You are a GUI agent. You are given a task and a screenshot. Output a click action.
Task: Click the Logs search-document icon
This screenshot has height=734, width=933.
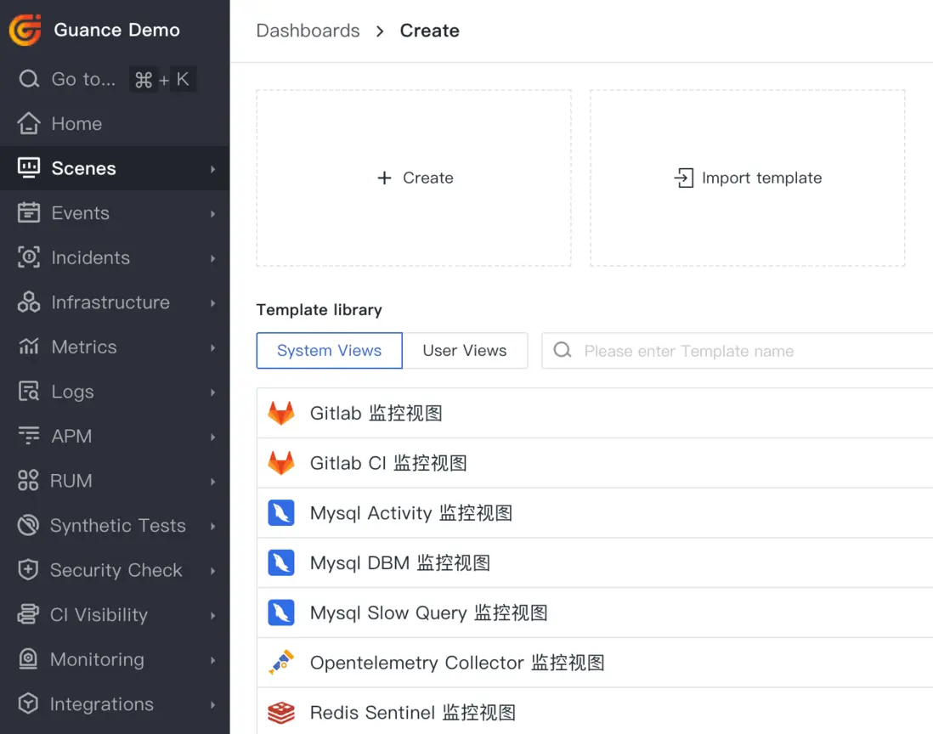point(29,392)
